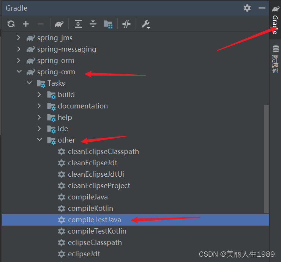Open Gradle build tool settings wrench
The image size is (281, 262).
146,24
